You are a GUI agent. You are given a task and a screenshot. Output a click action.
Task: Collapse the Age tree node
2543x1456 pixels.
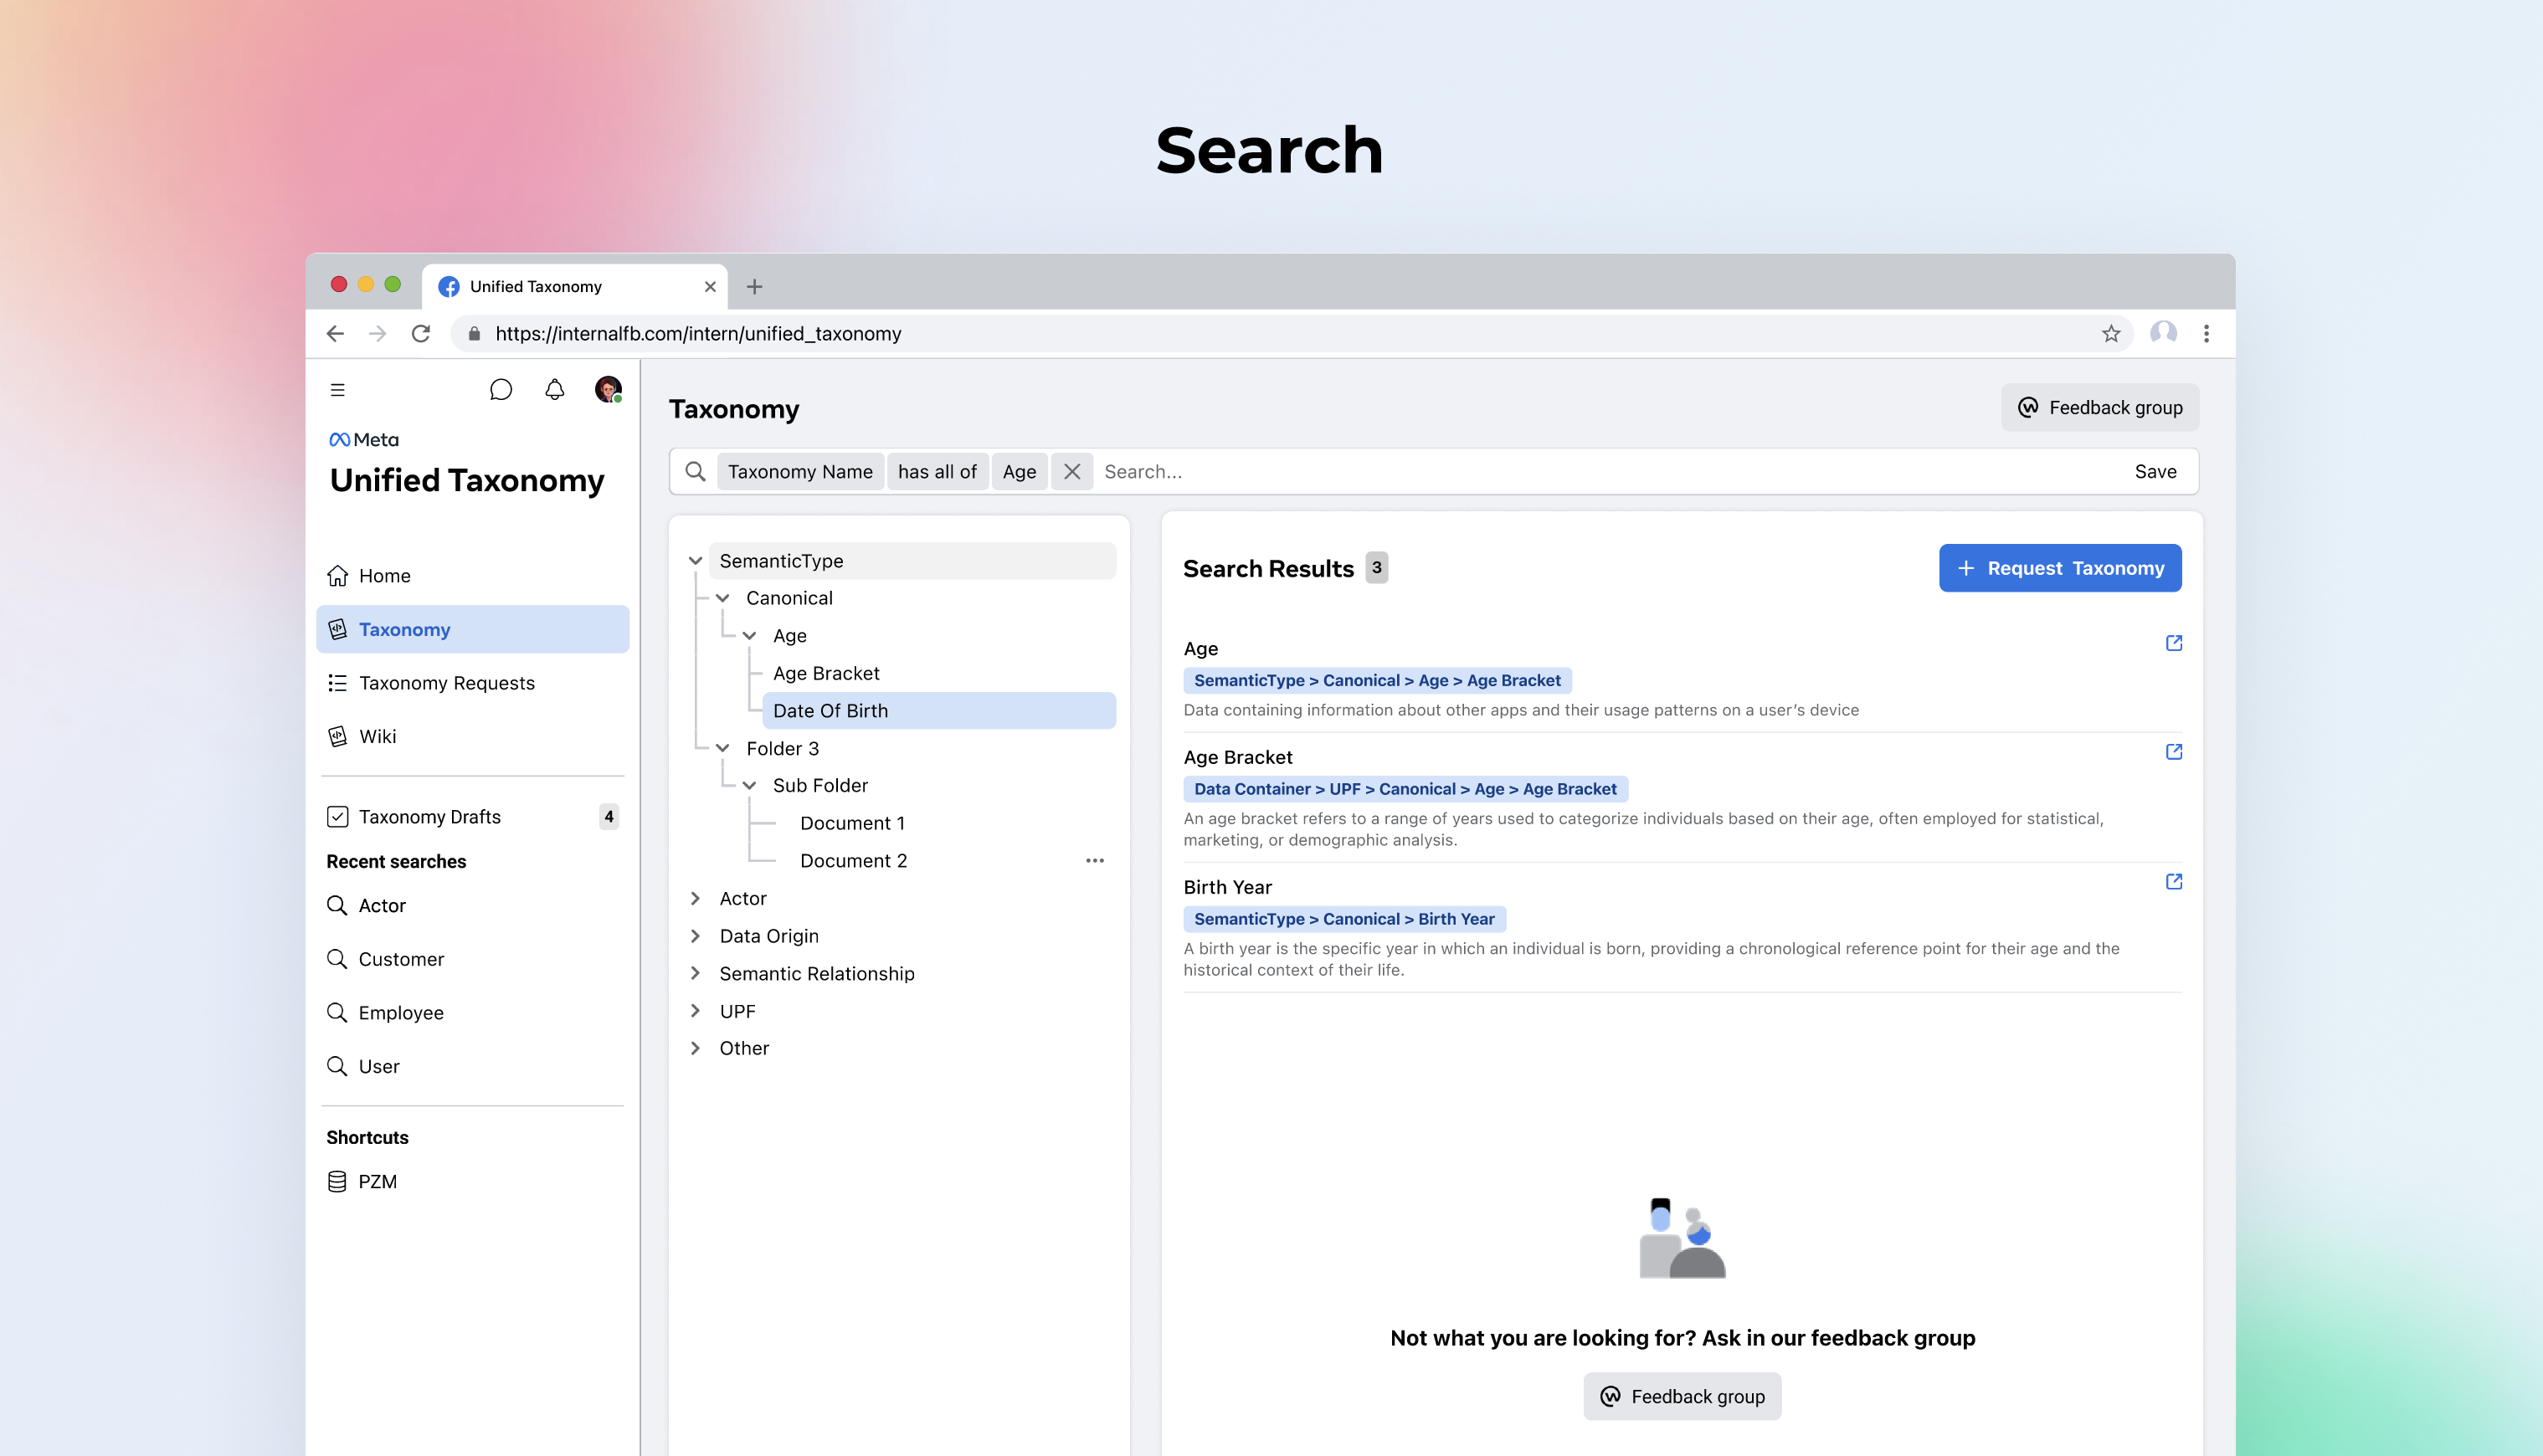[749, 636]
